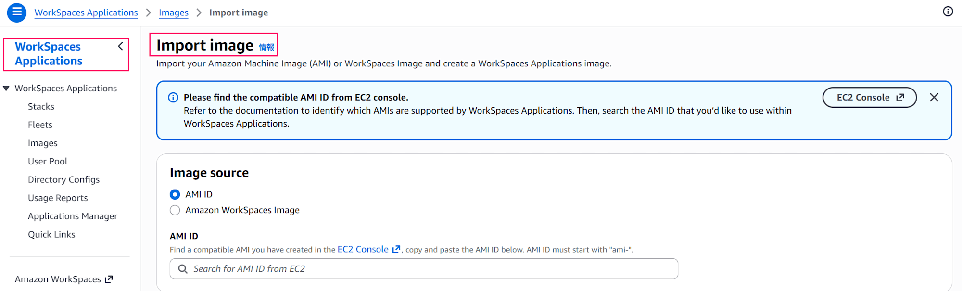This screenshot has height=291, width=962.
Task: Open Quick Links in the sidebar
Action: pyautogui.click(x=51, y=234)
